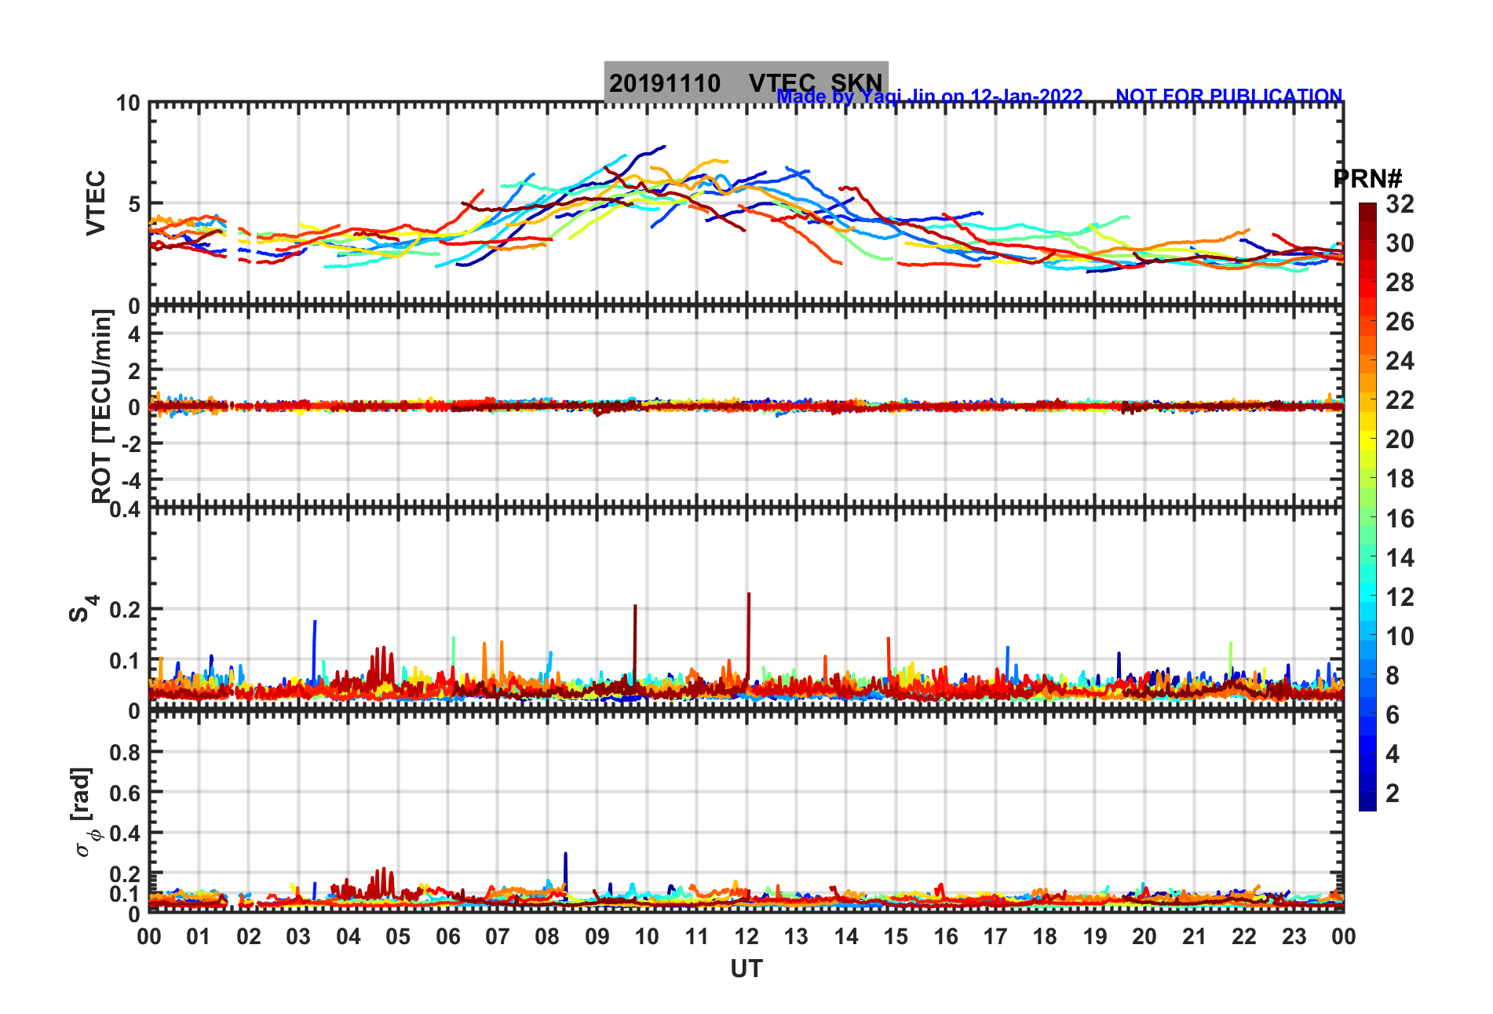Click colorbar tick label 2

(1393, 793)
